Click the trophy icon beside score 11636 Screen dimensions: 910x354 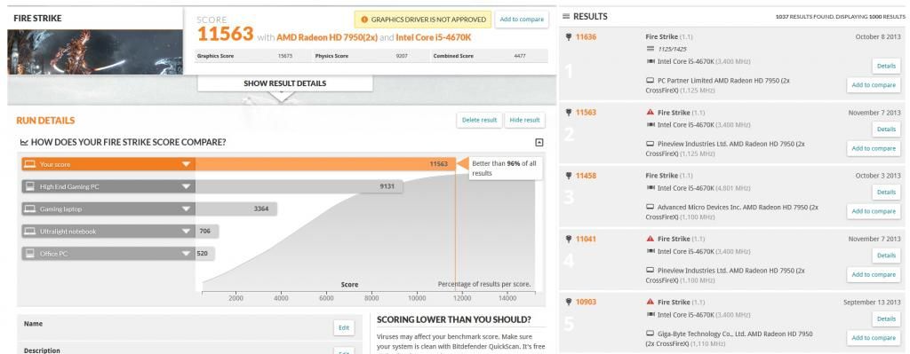(569, 37)
